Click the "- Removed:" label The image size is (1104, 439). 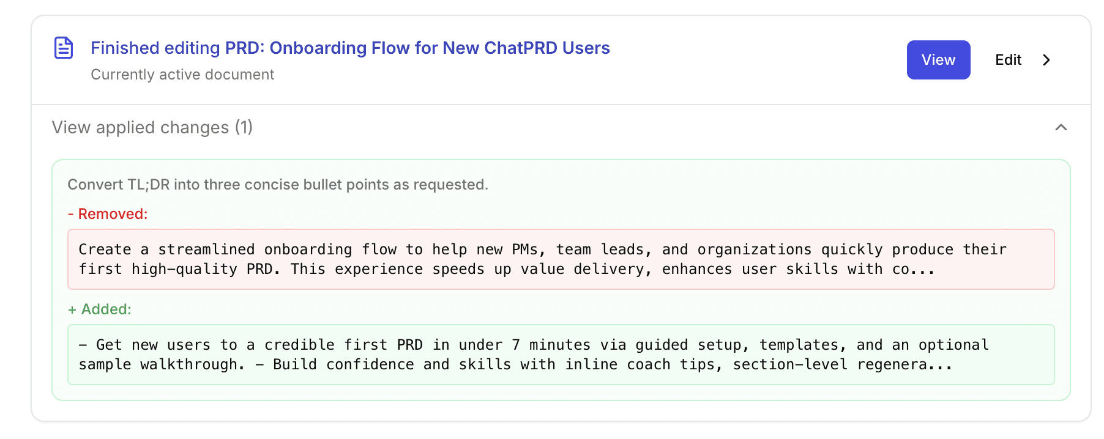click(x=108, y=213)
